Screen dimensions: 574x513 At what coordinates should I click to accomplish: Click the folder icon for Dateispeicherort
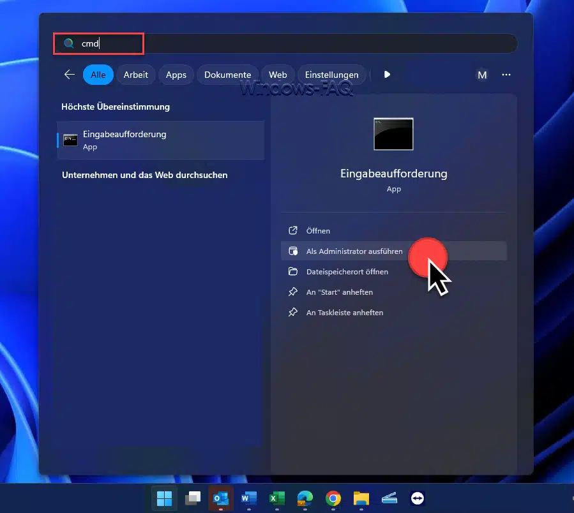click(293, 271)
